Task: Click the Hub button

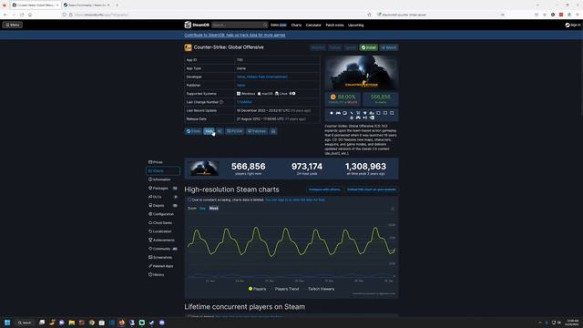Action: [x=209, y=131]
